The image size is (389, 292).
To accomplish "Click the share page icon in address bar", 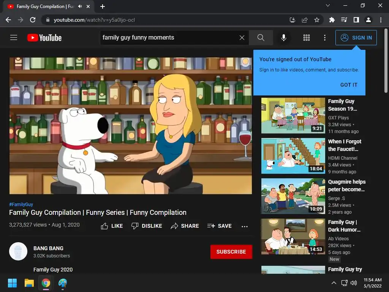I will click(x=305, y=20).
